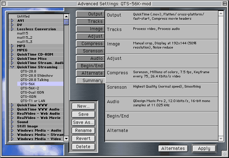Expand the AVI settings group

(12, 21)
